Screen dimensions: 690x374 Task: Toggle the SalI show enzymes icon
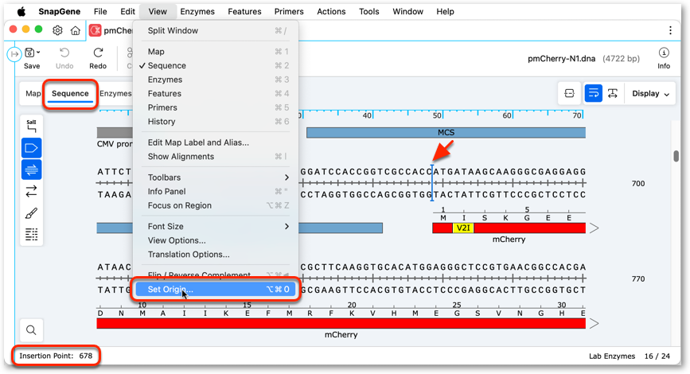pyautogui.click(x=31, y=126)
